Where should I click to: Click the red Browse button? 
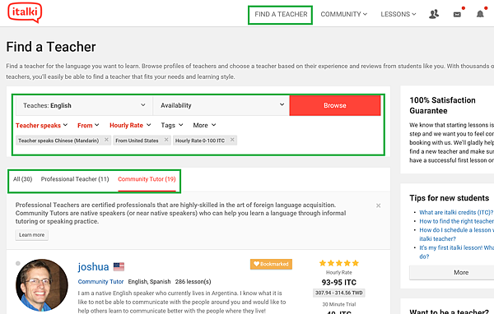click(x=335, y=105)
